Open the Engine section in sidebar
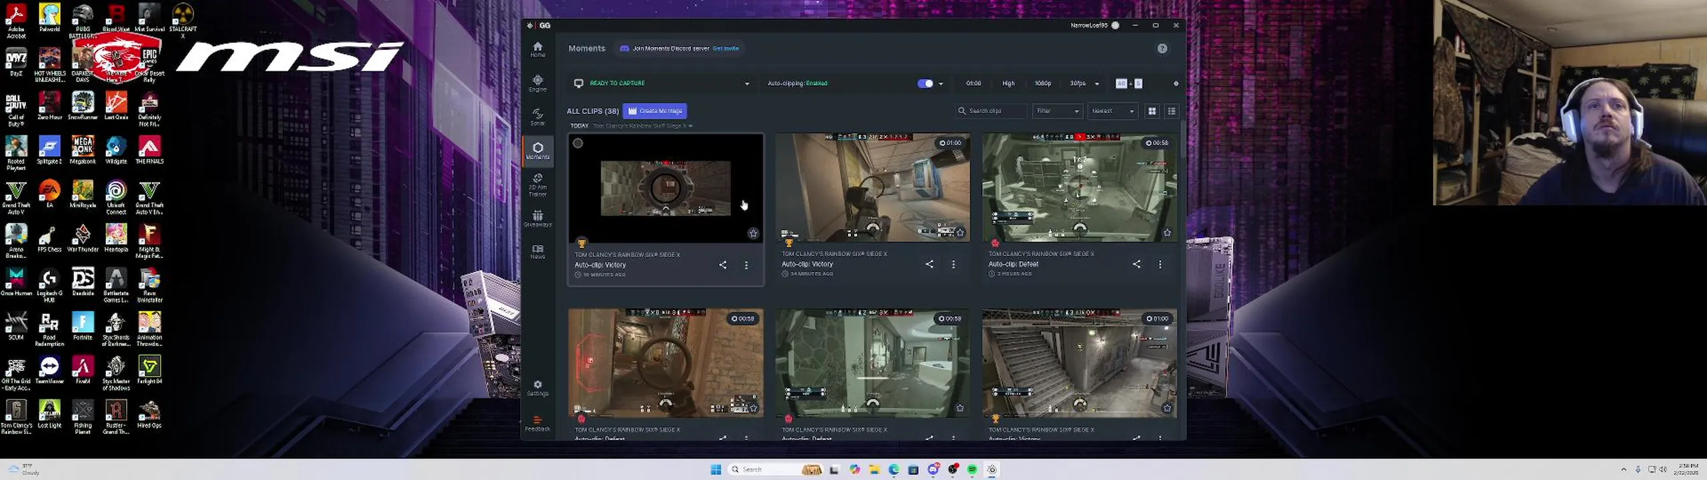This screenshot has width=1707, height=480. tap(537, 83)
